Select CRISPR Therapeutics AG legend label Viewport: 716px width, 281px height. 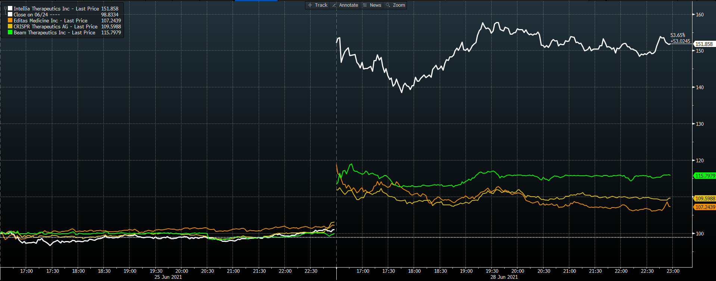click(55, 26)
